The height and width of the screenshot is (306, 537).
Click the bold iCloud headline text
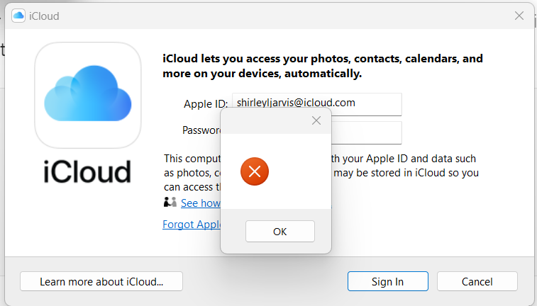[x=323, y=66]
